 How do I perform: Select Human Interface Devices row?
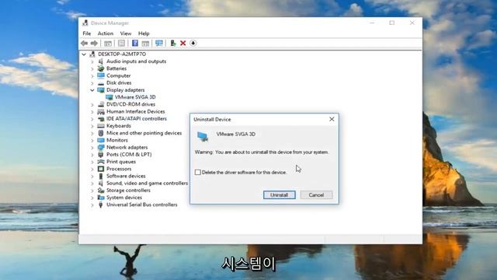click(x=136, y=111)
